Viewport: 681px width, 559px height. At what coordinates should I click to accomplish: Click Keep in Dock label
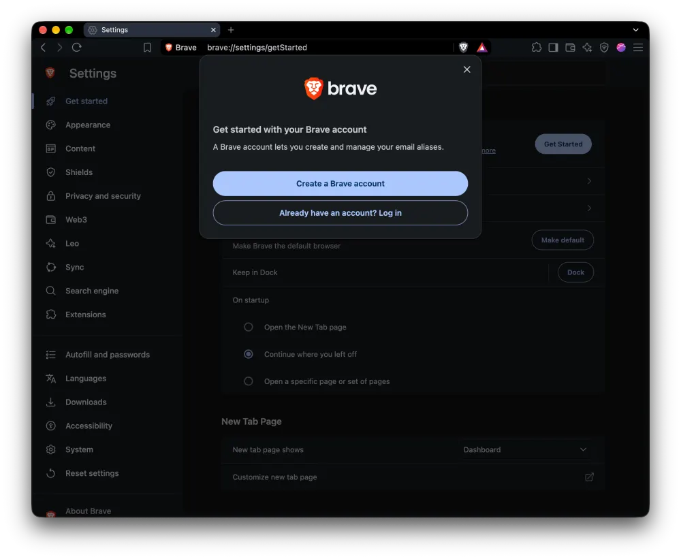point(255,272)
